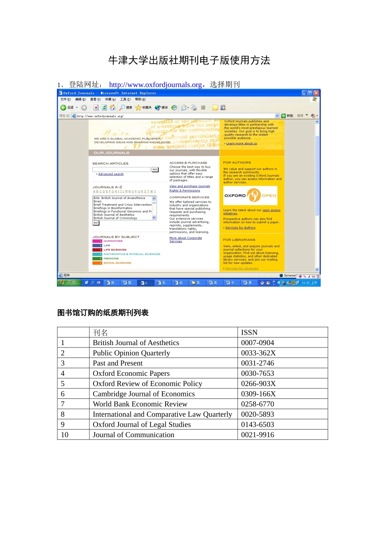
Task: Expand the address bar dropdown arrow
Action: coord(277,116)
